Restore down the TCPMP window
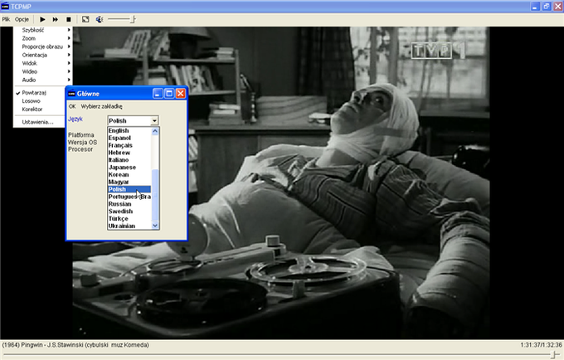The width and height of the screenshot is (564, 360). pos(547,6)
